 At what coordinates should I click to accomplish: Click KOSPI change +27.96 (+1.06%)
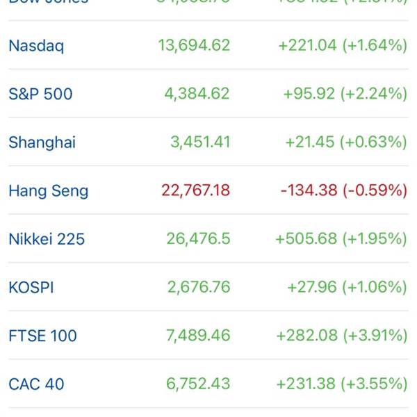(346, 287)
